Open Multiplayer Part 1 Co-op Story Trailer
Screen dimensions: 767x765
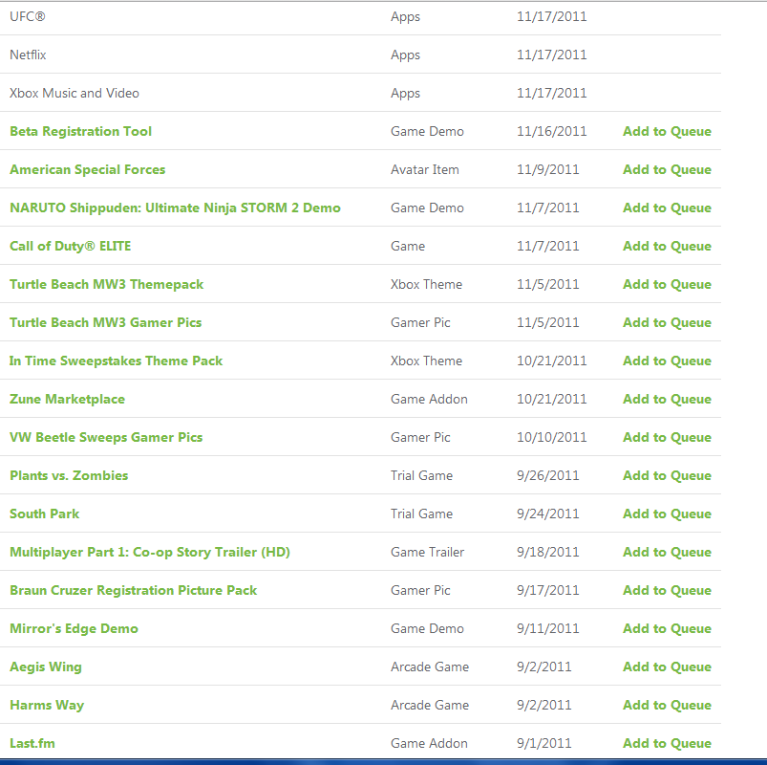tap(150, 552)
